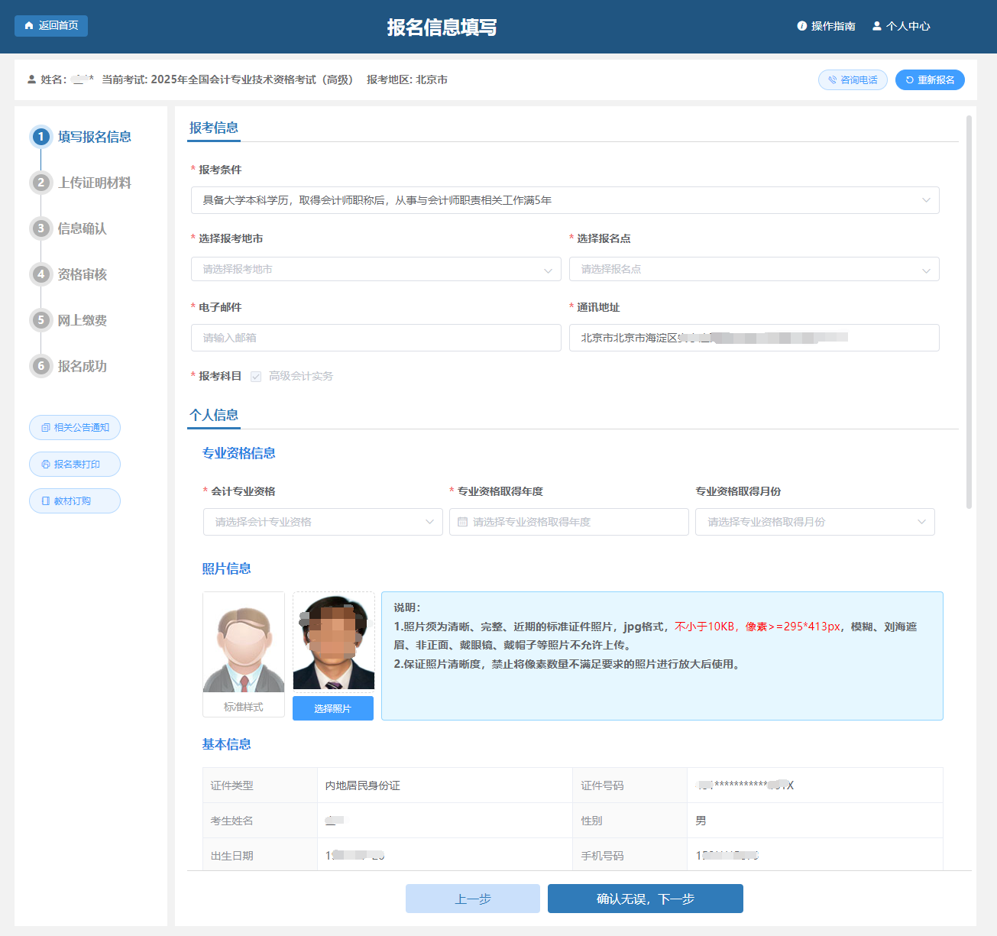Open 教材订购 book button
The width and height of the screenshot is (997, 936).
click(x=75, y=501)
